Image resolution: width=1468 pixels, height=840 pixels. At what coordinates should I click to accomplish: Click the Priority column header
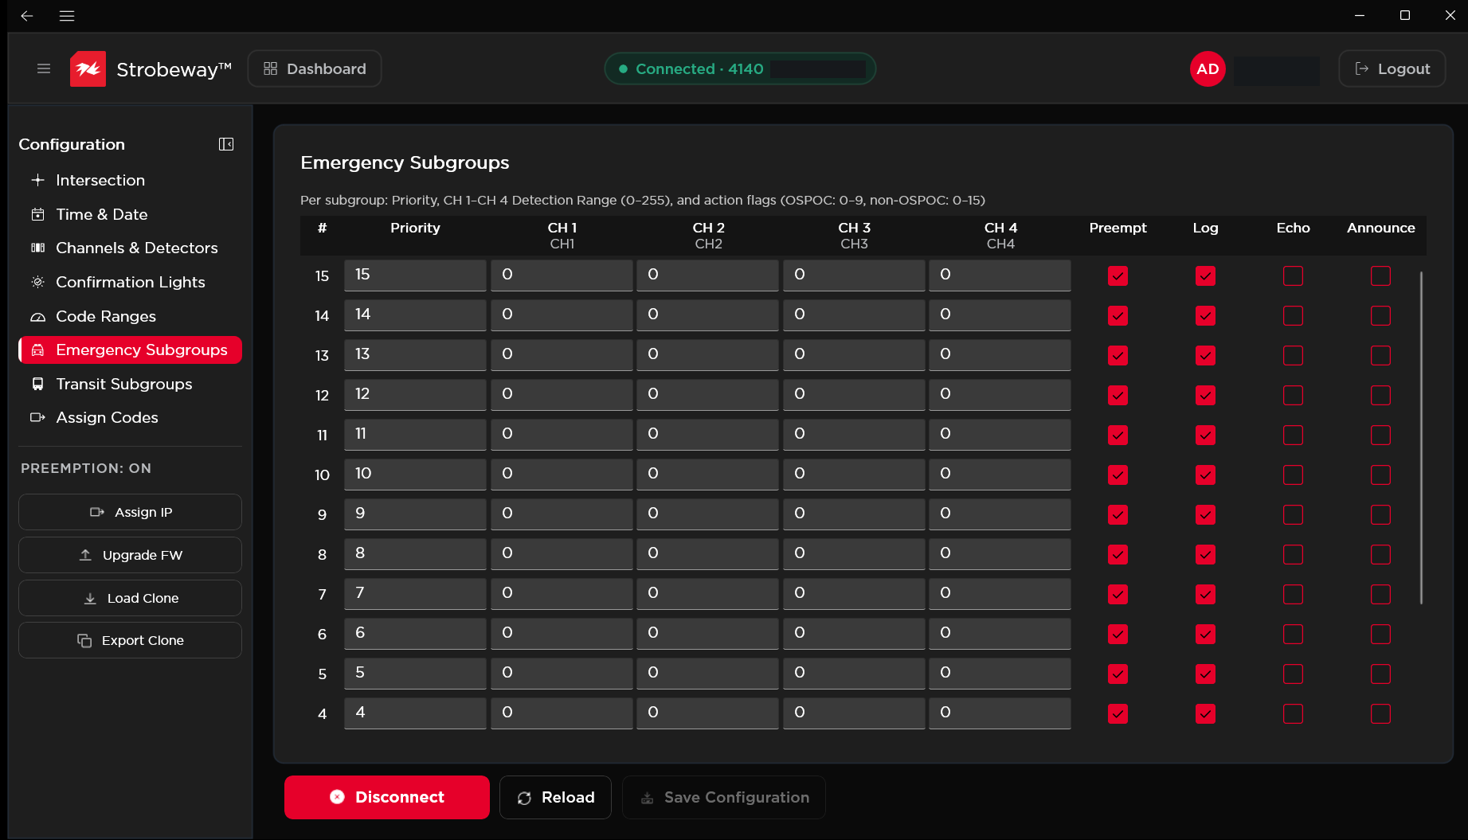click(415, 228)
